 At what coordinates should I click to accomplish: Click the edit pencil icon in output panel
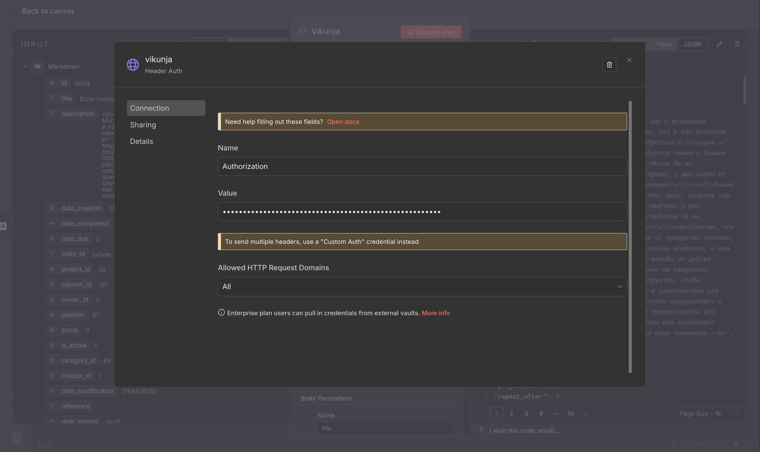click(719, 44)
